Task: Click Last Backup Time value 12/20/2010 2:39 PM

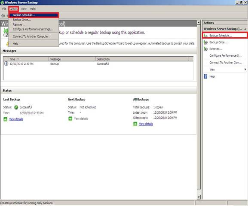Action: pos(32,113)
